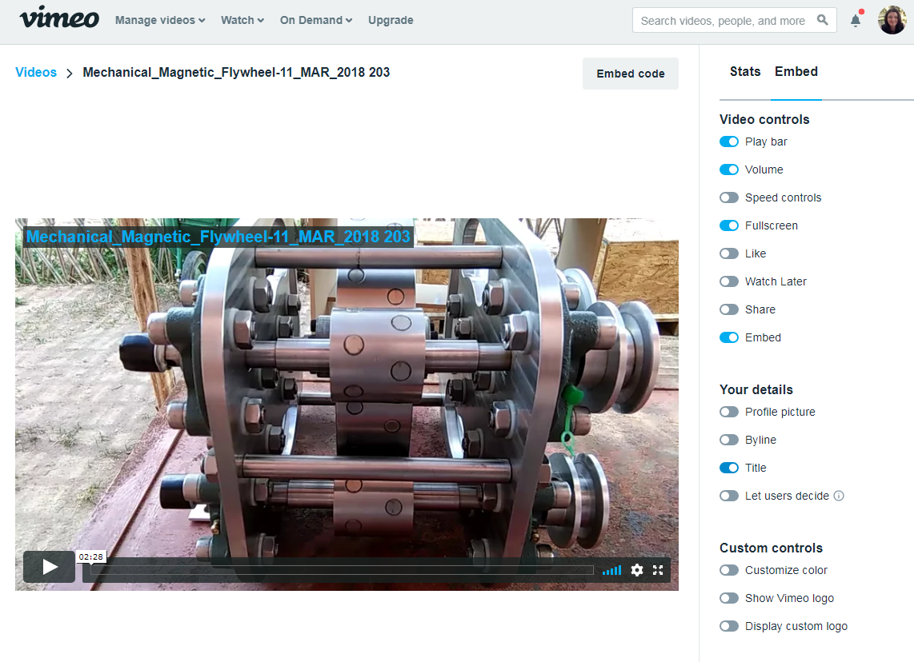Expand the On Demand dropdown
914x662 pixels.
click(x=315, y=21)
